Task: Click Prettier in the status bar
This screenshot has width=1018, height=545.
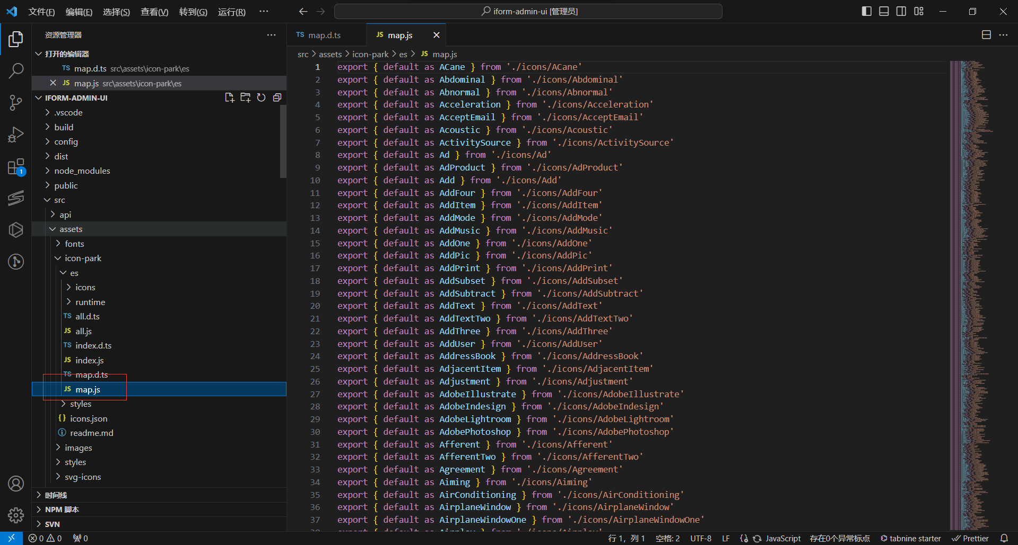Action: pyautogui.click(x=971, y=538)
